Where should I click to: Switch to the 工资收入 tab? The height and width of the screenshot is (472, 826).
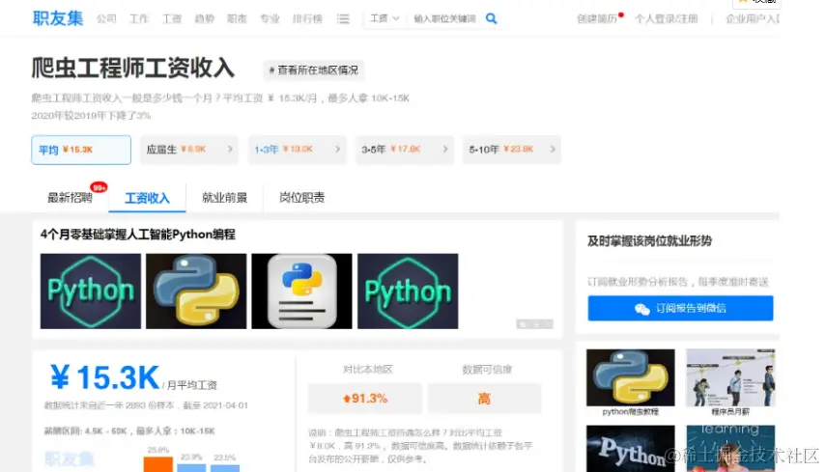tap(147, 199)
